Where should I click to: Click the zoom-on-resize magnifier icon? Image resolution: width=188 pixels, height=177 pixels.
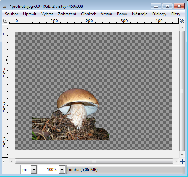(182, 21)
